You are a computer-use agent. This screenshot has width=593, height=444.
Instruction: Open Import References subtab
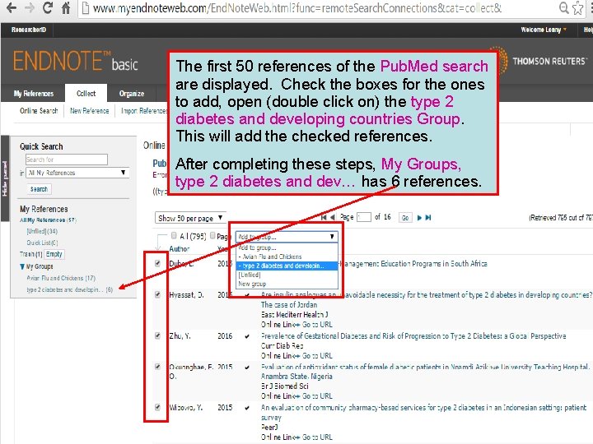pyautogui.click(x=143, y=111)
